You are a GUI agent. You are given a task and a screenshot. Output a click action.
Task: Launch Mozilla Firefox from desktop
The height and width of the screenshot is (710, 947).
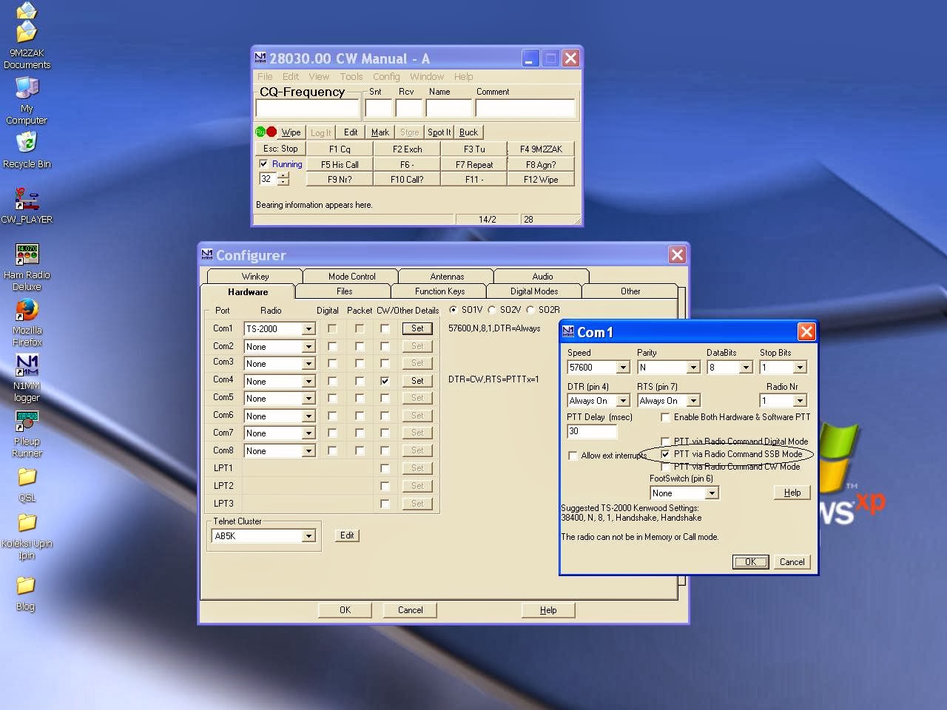tap(27, 310)
